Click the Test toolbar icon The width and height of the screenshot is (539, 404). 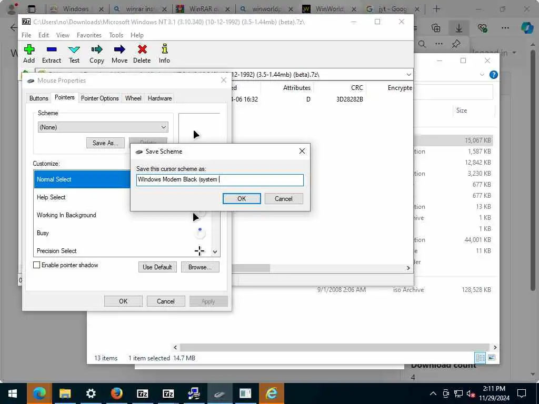click(x=74, y=54)
